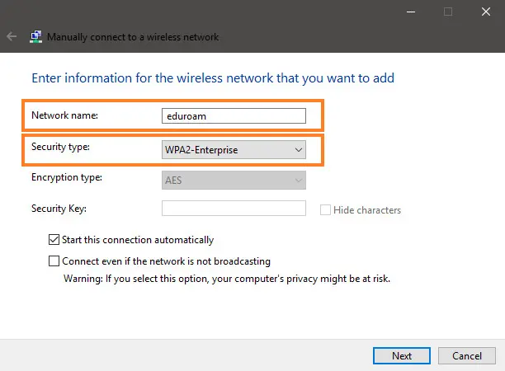Close the wireless network dialog
This screenshot has width=505, height=371.
coord(487,12)
